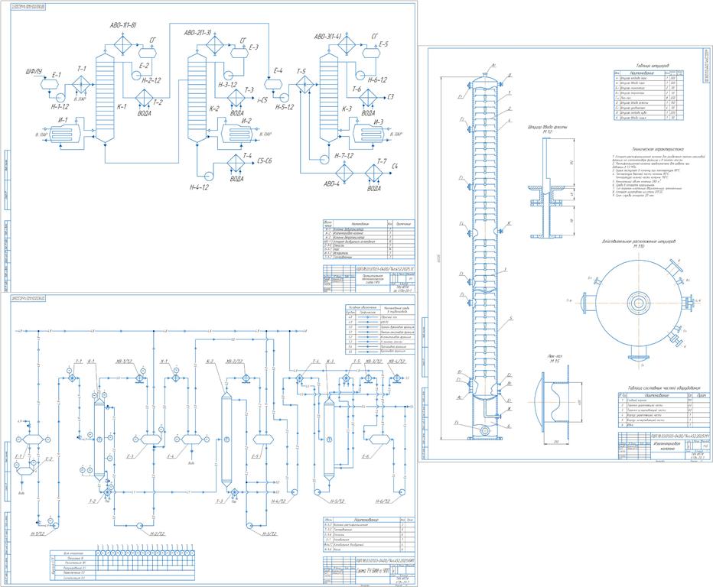Click the Е-5 vessel label in bottom scheme
The width and height of the screenshot is (713, 587).
(256, 456)
